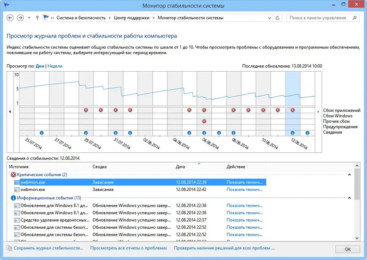
Task: Open the recent locations dropdown arrow
Action: pos(29,18)
